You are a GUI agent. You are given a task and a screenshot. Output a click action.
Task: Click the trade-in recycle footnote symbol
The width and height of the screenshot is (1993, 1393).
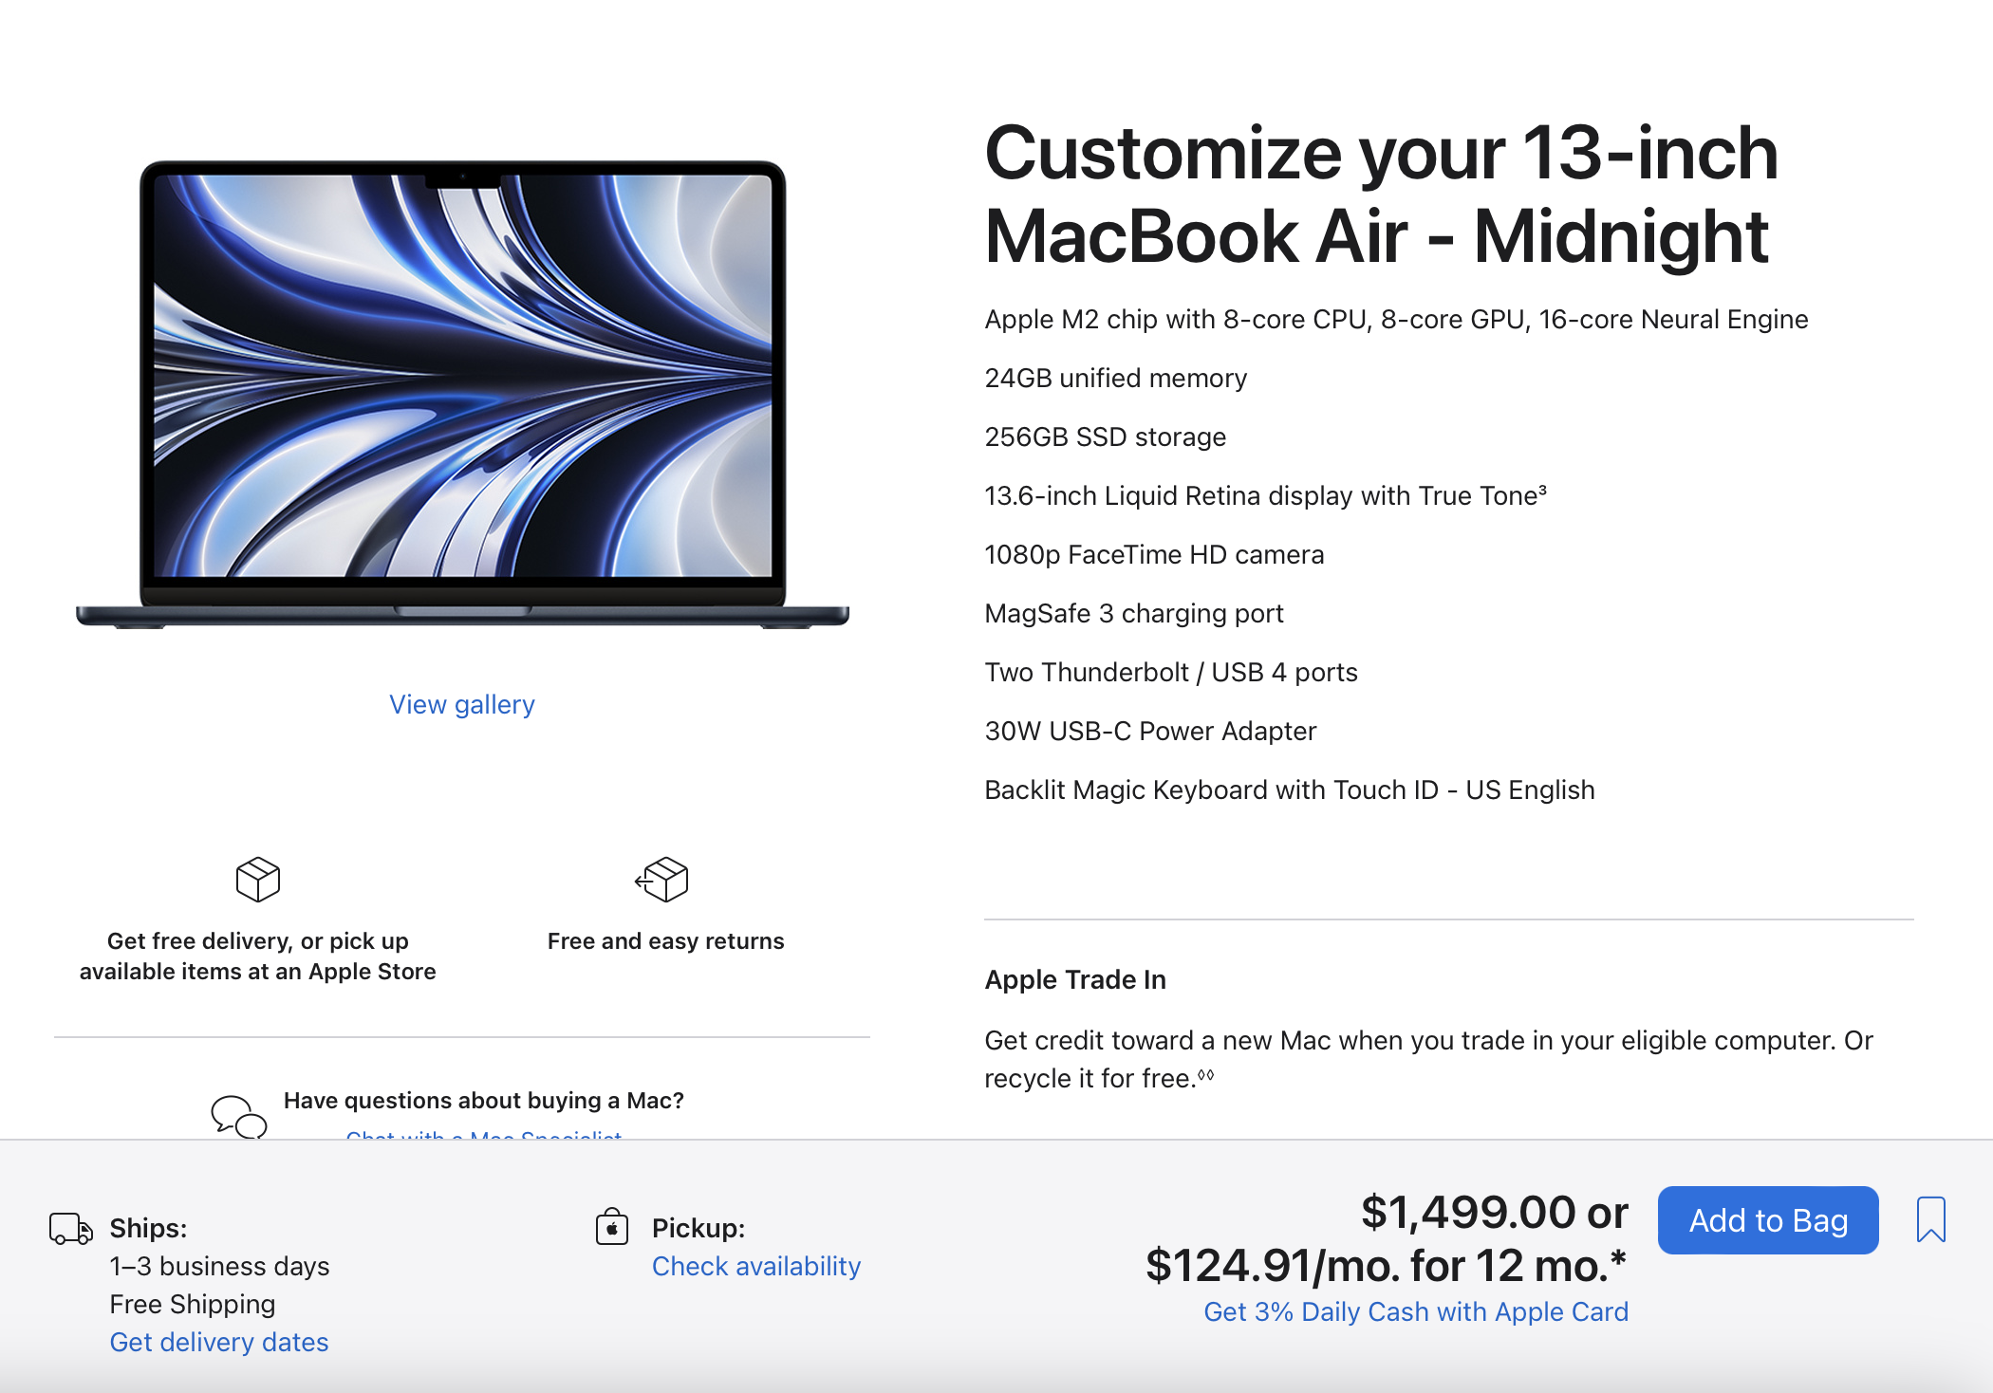point(1205,1074)
